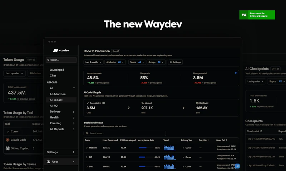Collapse the AI reports section
The width and height of the screenshot is (286, 171).
click(x=74, y=88)
